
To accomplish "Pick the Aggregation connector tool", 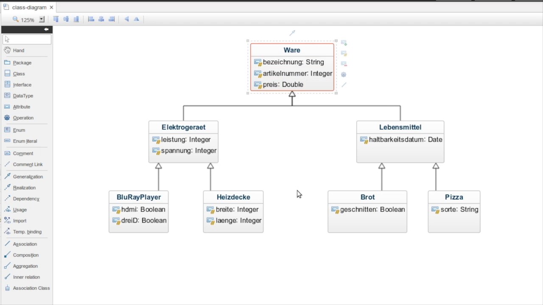I will (x=21, y=266).
